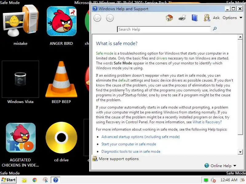Click the green default glossary term
This screenshot has width=246, height=184.
[x=124, y=80]
